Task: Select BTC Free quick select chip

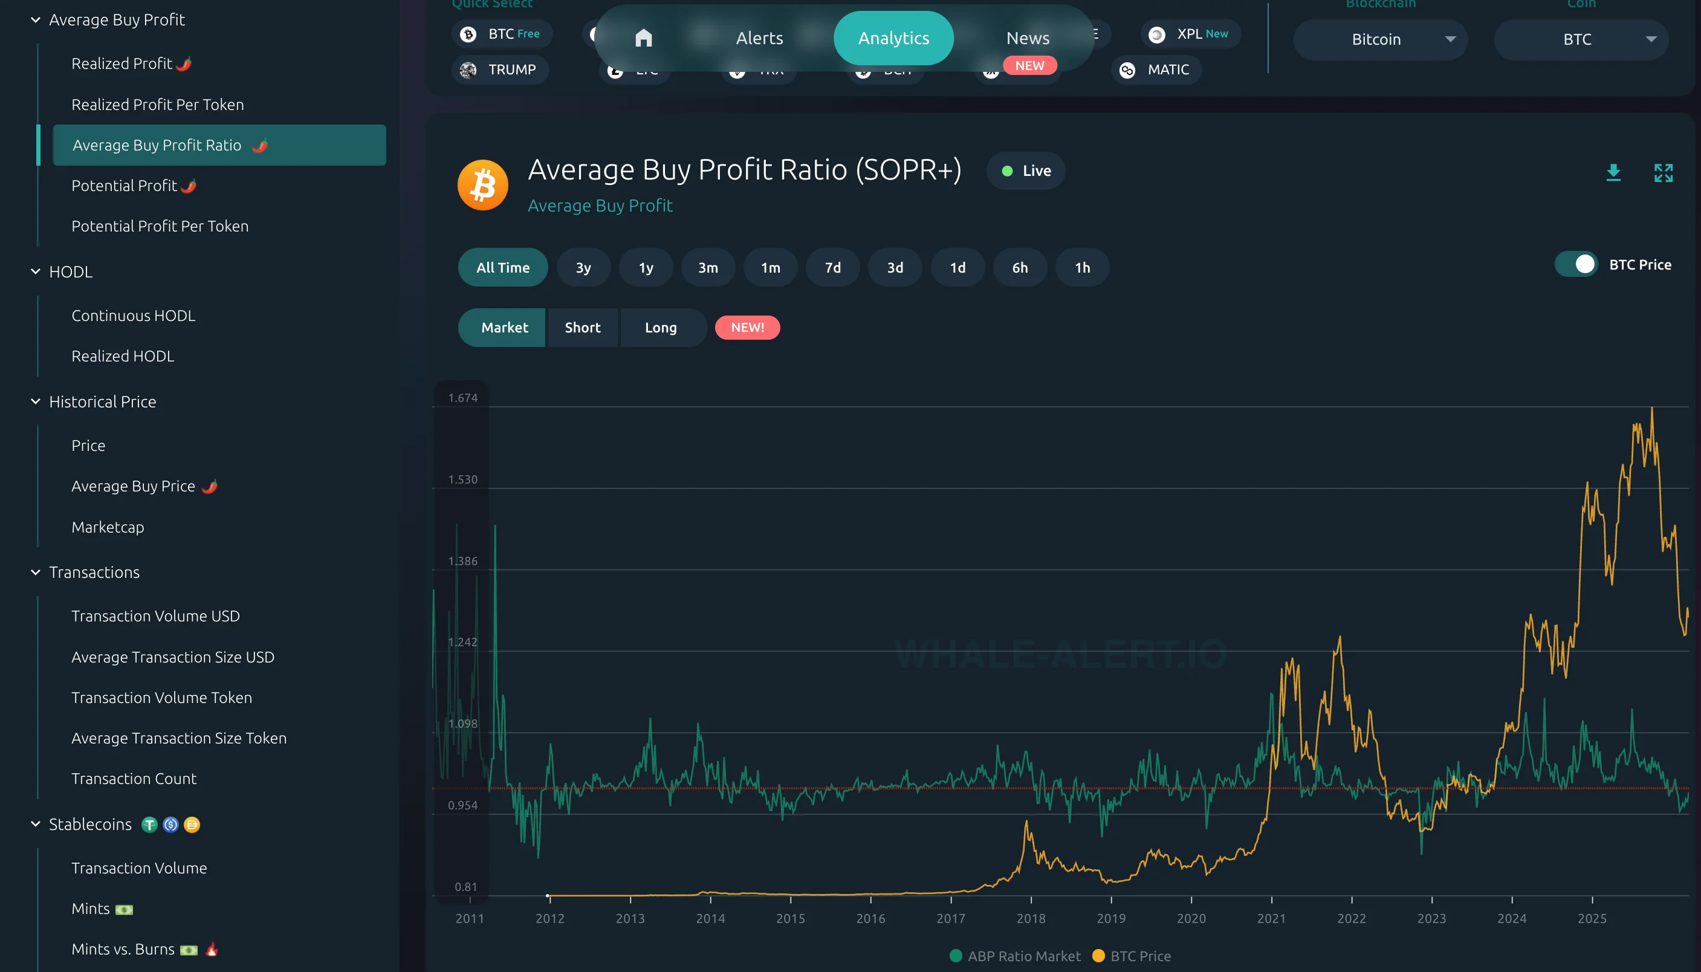Action: (x=502, y=34)
